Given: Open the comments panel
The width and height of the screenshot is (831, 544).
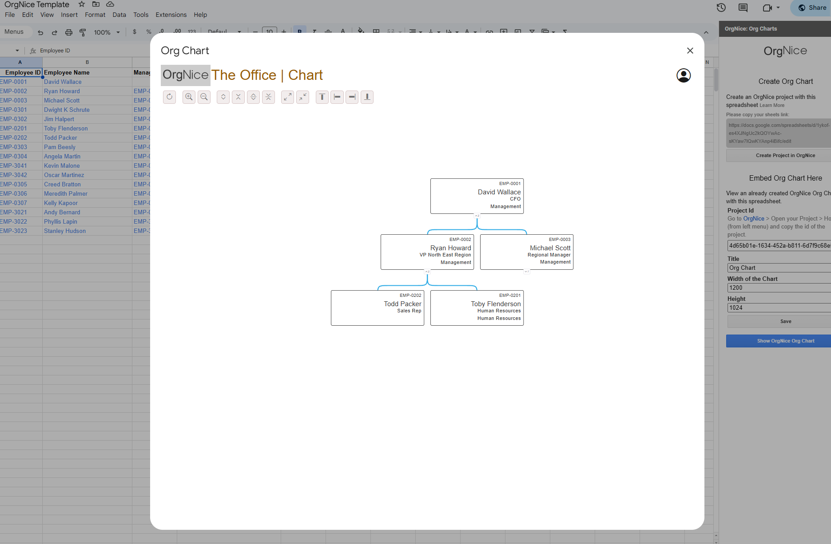Looking at the screenshot, I should pos(743,8).
